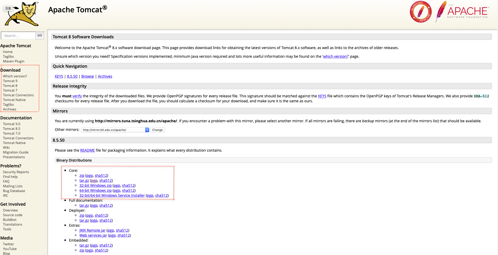Screen dimensions: 498x255
Task: Open Migration Guide link
Action: [x=16, y=152]
